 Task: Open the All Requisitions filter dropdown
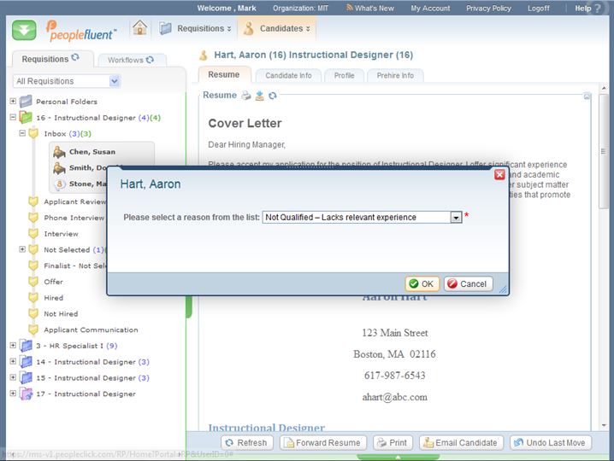pos(115,81)
